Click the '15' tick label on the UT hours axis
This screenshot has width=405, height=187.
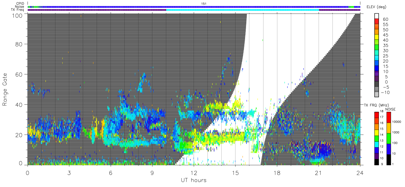pos(235,172)
